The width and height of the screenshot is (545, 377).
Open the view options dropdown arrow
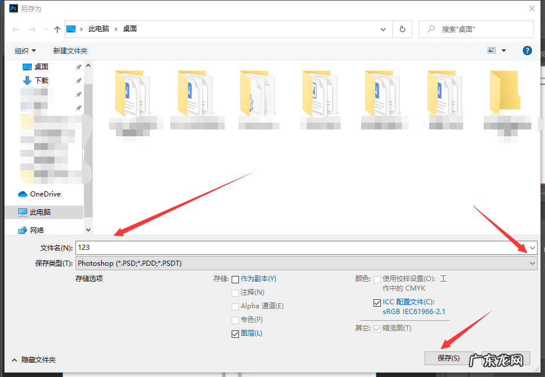[504, 51]
